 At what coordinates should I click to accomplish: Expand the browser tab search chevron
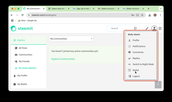(x=161, y=9)
